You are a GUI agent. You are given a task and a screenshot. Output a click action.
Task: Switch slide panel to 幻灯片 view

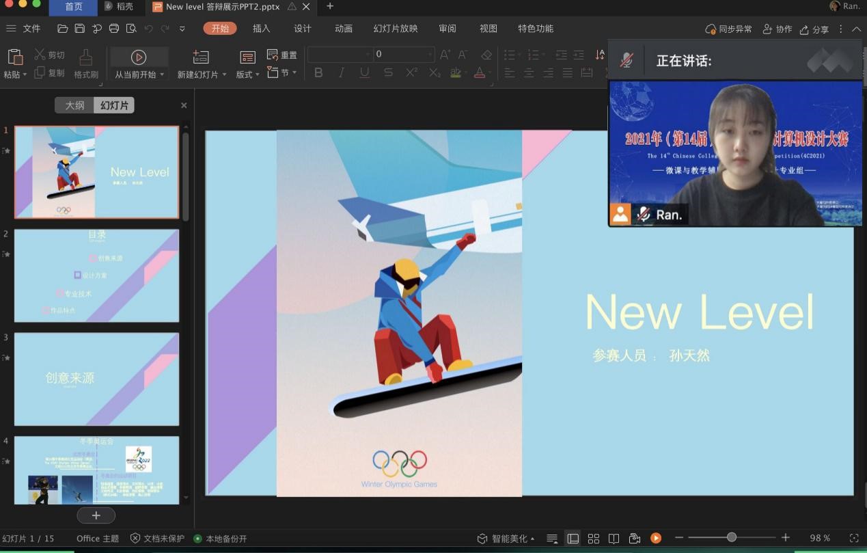click(x=114, y=105)
